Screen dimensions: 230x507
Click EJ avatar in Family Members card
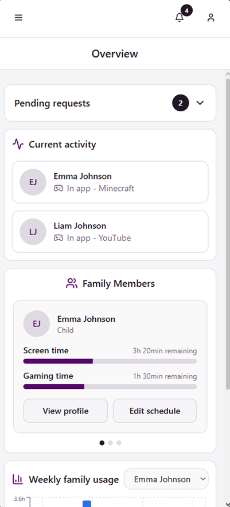pos(37,323)
